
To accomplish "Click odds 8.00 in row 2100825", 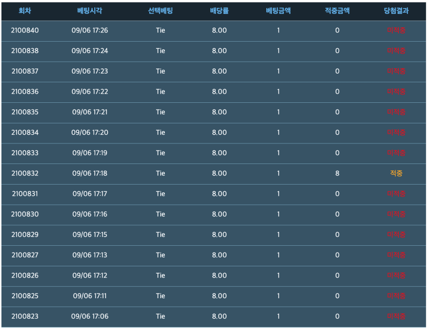I will pyautogui.click(x=219, y=296).
